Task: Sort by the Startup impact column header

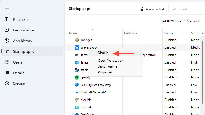Action: point(198,33)
